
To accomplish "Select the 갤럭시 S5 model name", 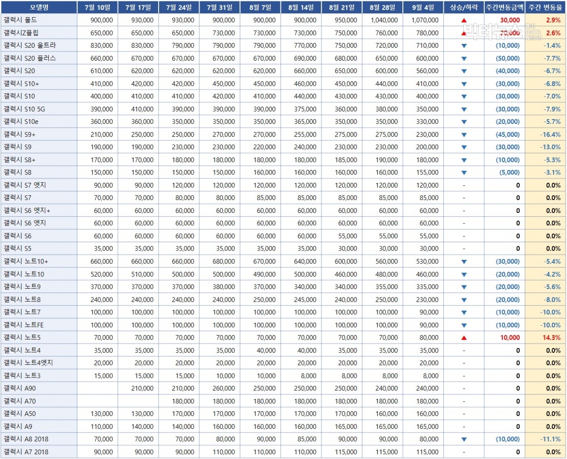I will tap(18, 249).
